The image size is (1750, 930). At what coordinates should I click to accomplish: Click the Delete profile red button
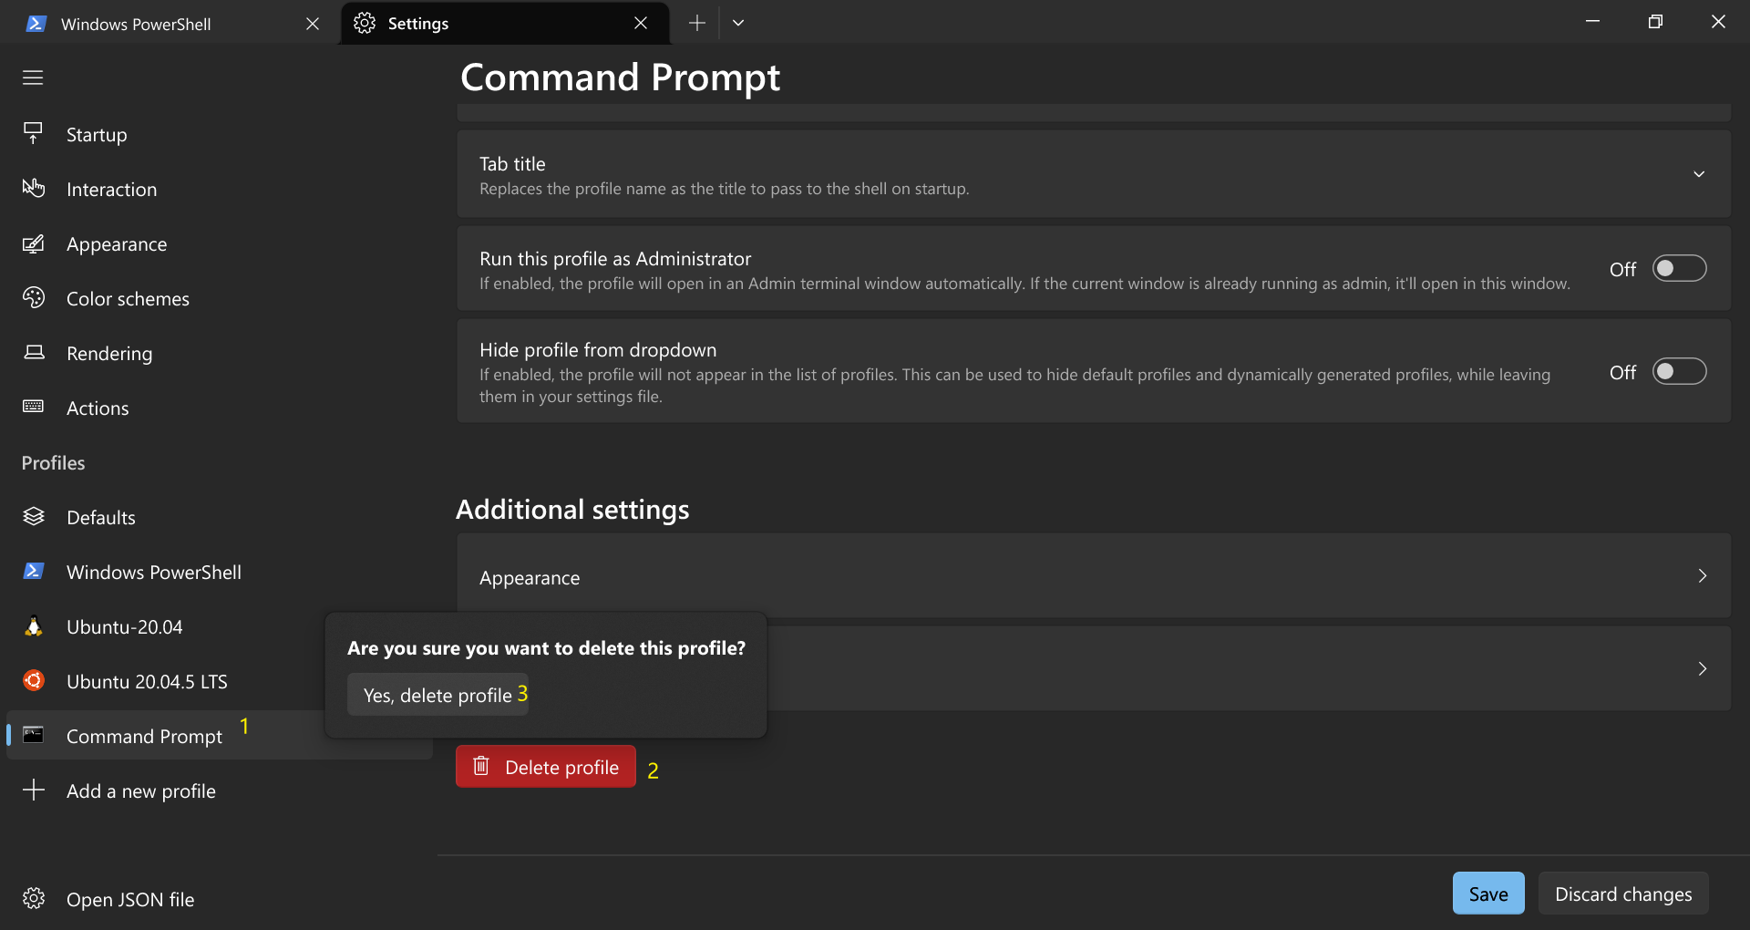545,766
